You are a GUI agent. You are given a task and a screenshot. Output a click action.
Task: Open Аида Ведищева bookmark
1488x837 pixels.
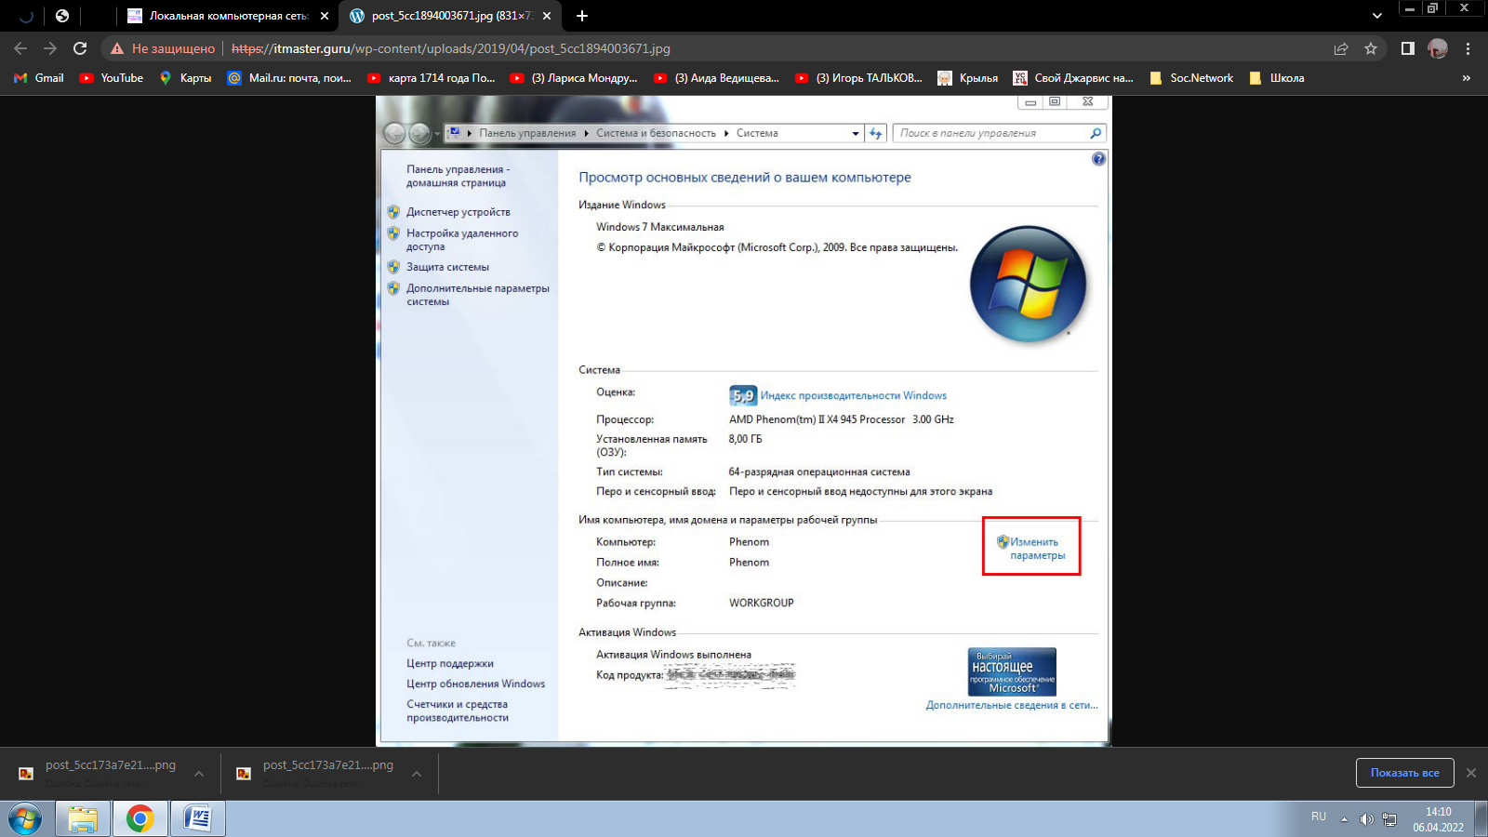[717, 78]
